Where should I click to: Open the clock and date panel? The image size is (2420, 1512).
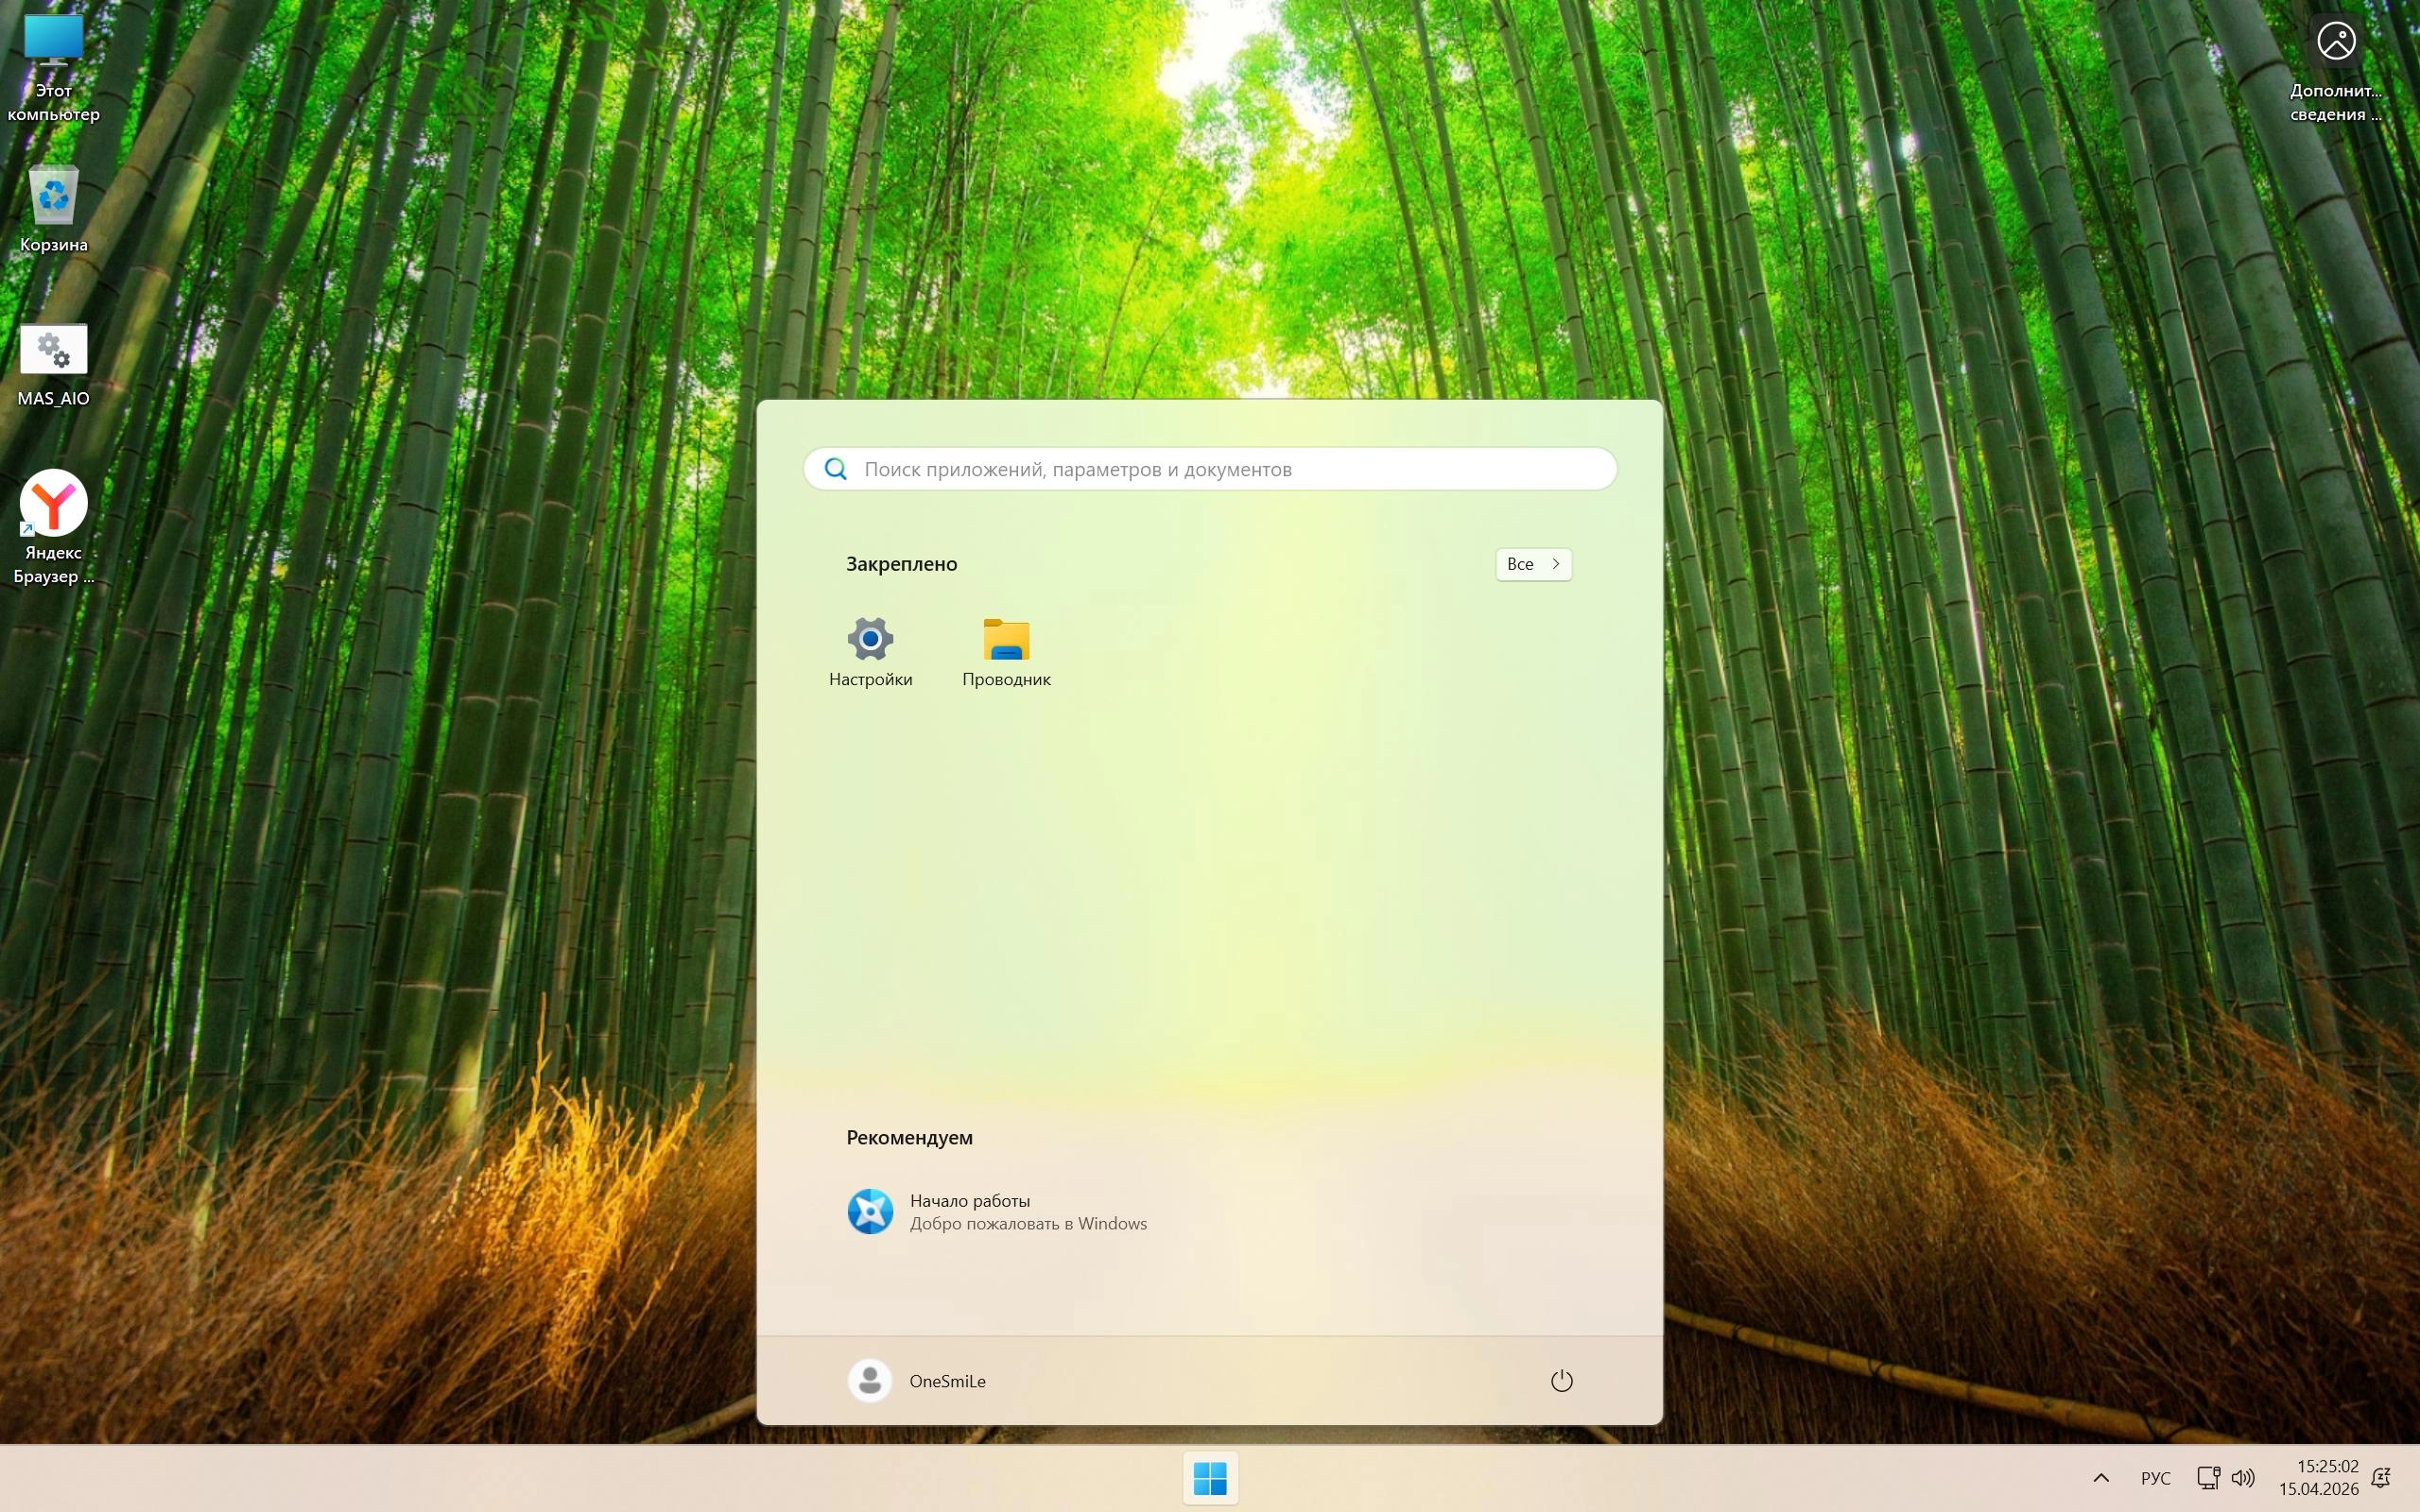(2318, 1477)
